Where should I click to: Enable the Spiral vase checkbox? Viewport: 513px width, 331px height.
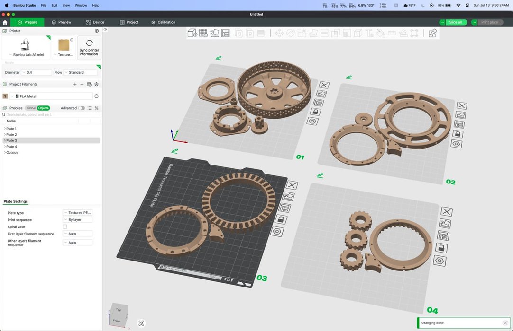tap(65, 227)
